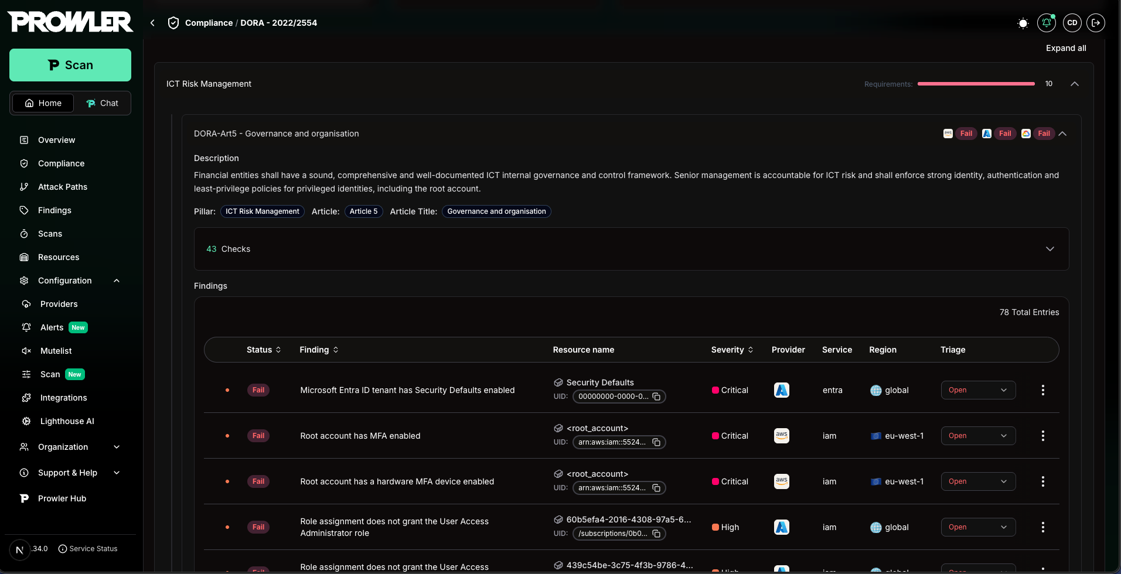Open the notifications bell icon
Image resolution: width=1121 pixels, height=574 pixels.
(1047, 23)
